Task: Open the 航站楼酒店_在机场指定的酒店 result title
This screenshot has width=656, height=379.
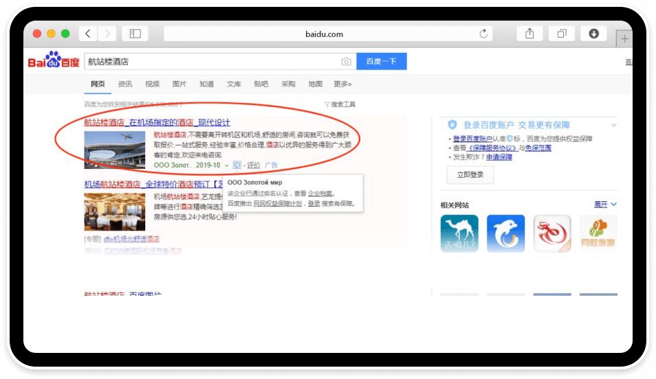Action: [157, 122]
